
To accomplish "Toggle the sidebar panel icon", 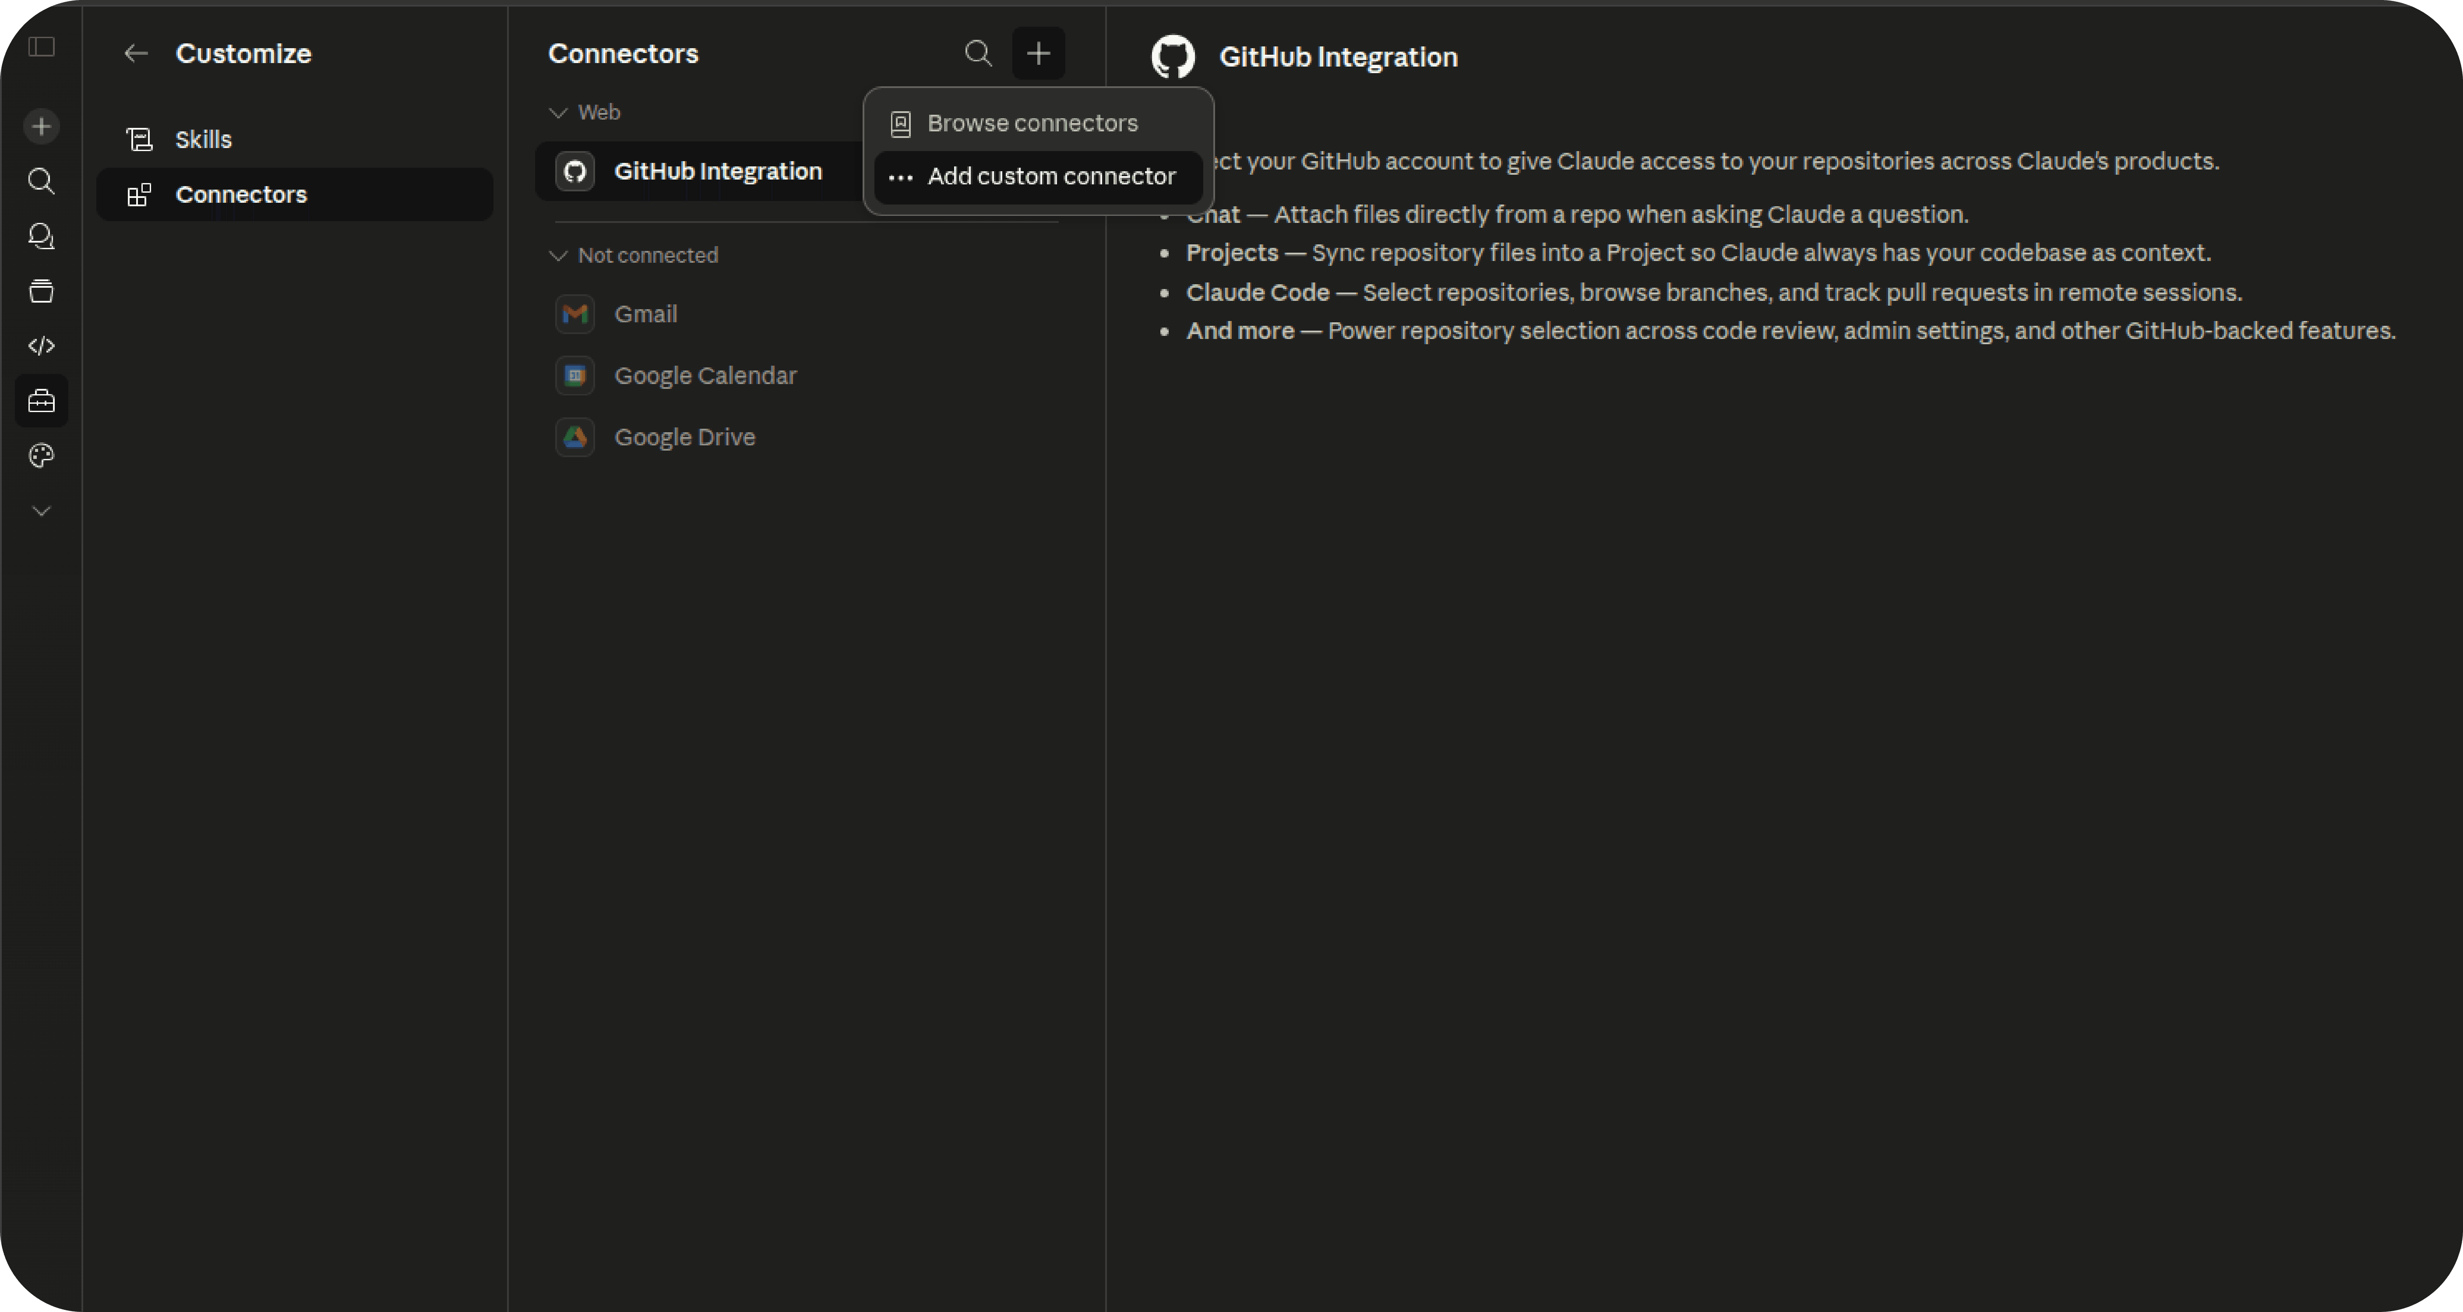I will click(41, 47).
